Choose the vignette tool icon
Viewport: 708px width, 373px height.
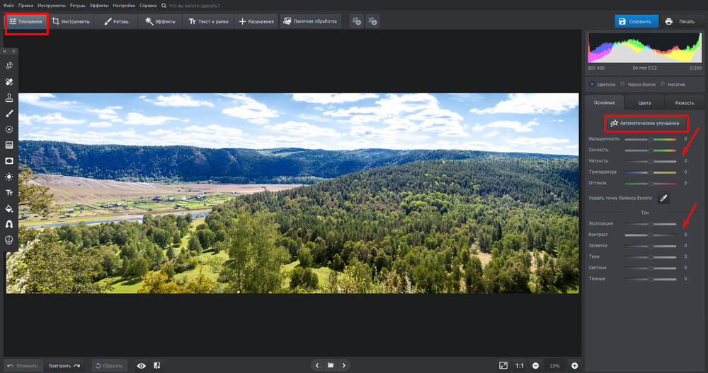pos(9,160)
